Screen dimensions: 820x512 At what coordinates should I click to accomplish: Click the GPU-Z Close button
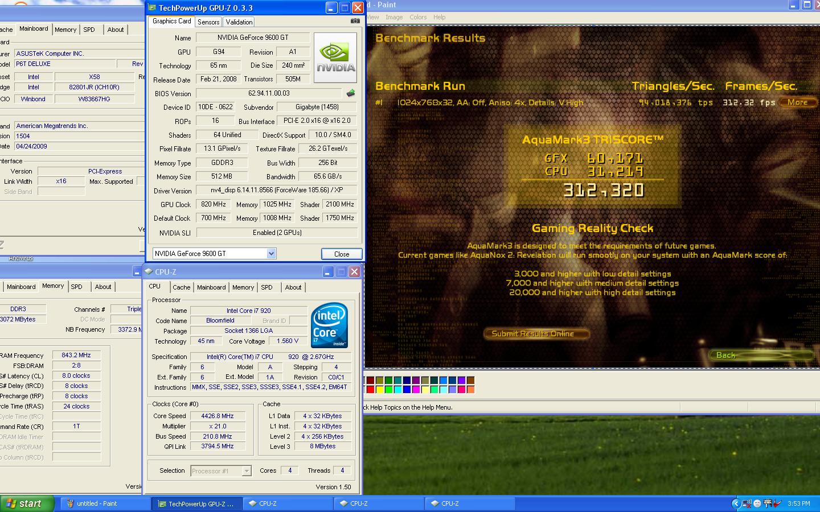[342, 254]
